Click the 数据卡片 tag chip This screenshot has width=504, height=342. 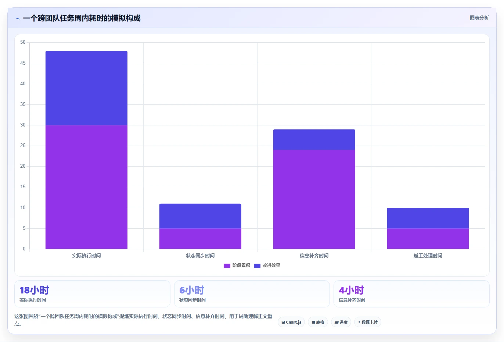367,322
